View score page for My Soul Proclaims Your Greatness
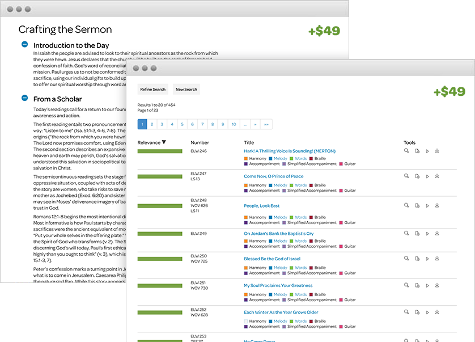The image size is (475, 342). click(417, 285)
